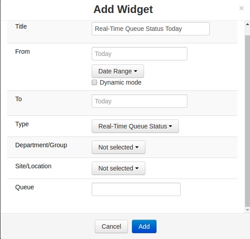
Task: Enable the Dynamic mode checkbox
Action: click(x=94, y=82)
